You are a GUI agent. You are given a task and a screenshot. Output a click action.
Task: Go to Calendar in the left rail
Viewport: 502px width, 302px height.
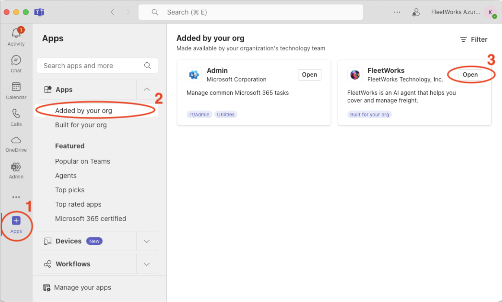click(x=16, y=87)
